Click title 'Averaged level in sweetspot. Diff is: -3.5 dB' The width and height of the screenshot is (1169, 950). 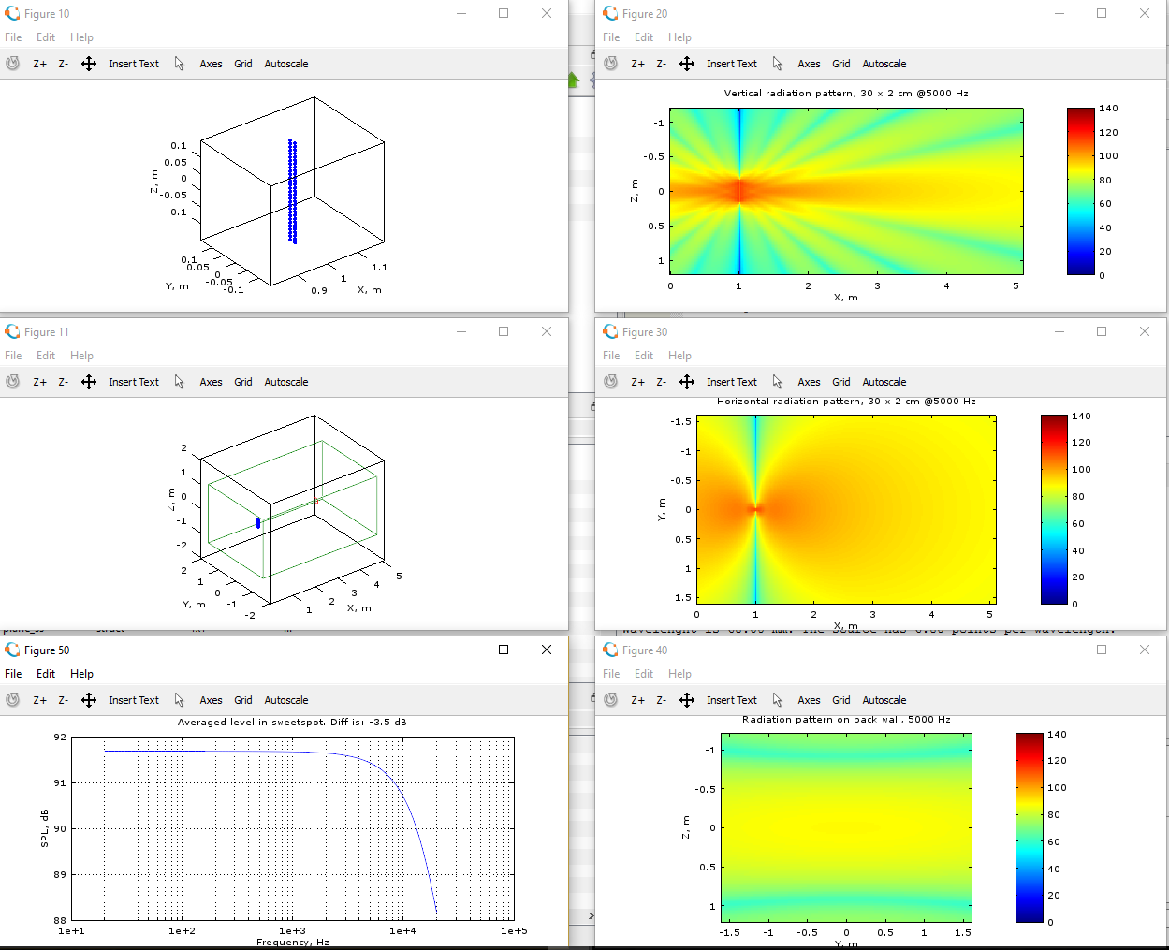(x=292, y=723)
